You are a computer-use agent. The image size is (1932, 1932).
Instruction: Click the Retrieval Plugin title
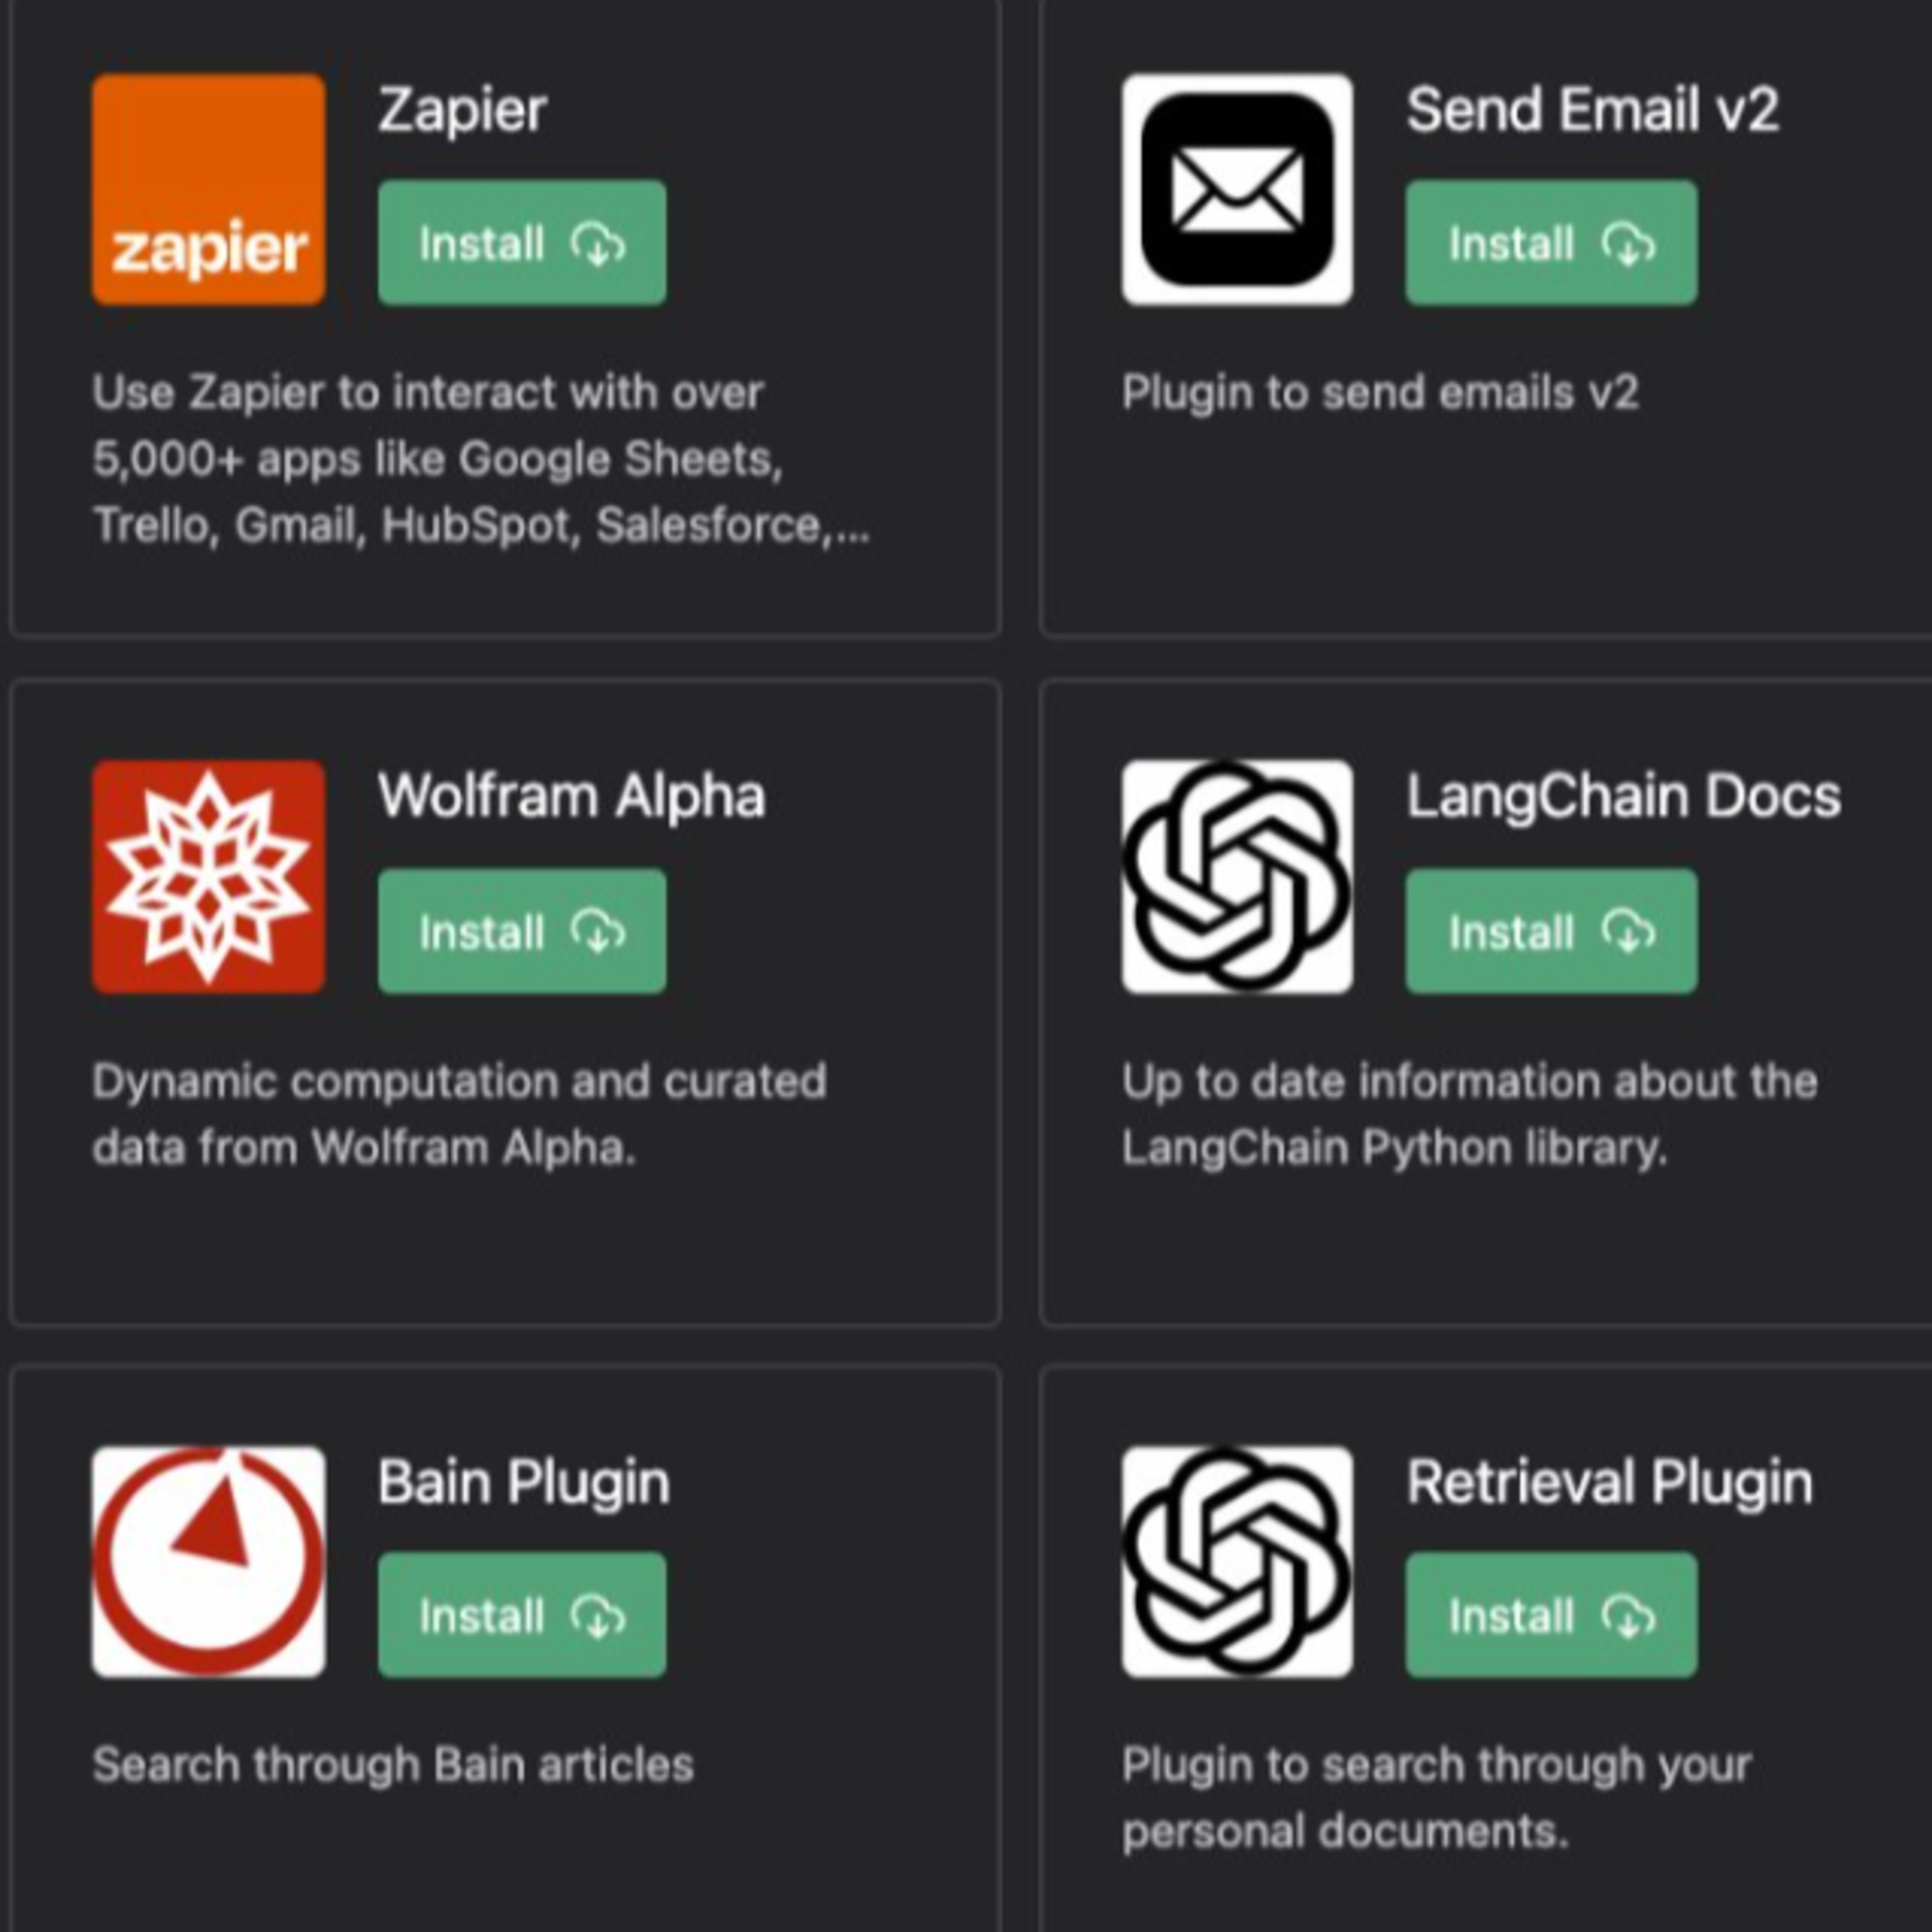click(x=1609, y=1483)
